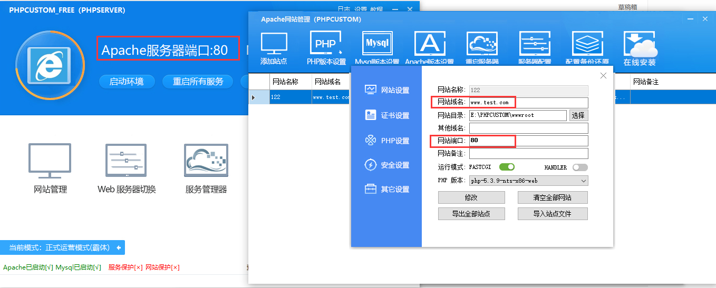Select 其它设置 in the dialog sidebar
Image resolution: width=716 pixels, height=288 pixels.
coord(387,190)
